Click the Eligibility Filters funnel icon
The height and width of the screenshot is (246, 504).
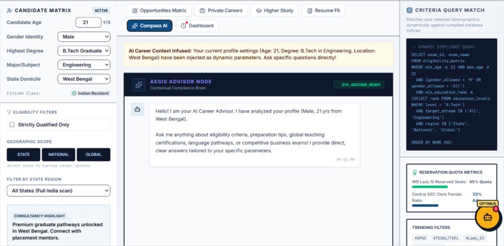tap(9, 112)
